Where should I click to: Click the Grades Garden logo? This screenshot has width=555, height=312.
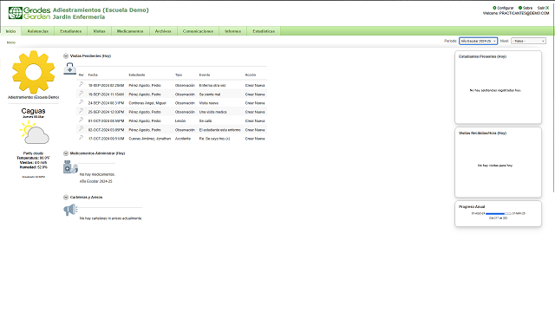pyautogui.click(x=29, y=13)
